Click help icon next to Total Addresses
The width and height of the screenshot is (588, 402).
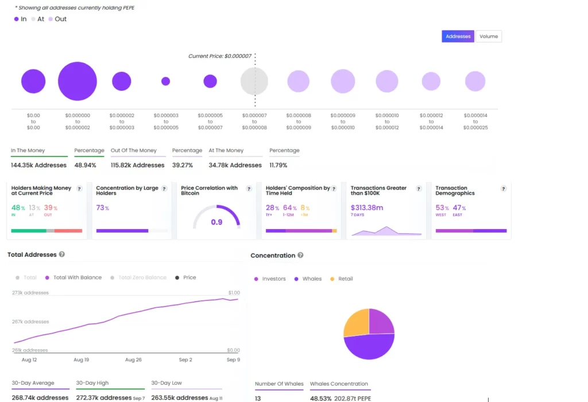coord(62,254)
